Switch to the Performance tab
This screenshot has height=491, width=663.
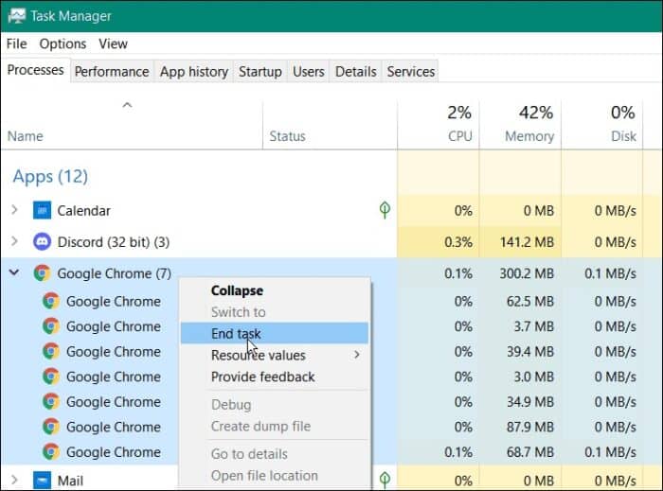point(112,72)
